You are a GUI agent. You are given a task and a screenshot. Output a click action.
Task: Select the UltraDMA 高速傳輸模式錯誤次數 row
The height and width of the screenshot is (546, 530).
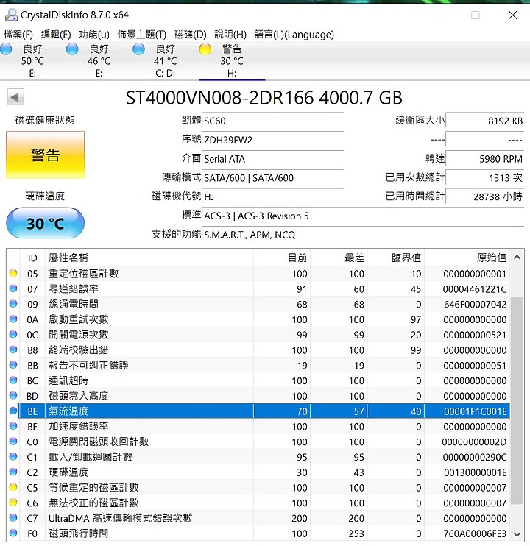click(x=258, y=518)
